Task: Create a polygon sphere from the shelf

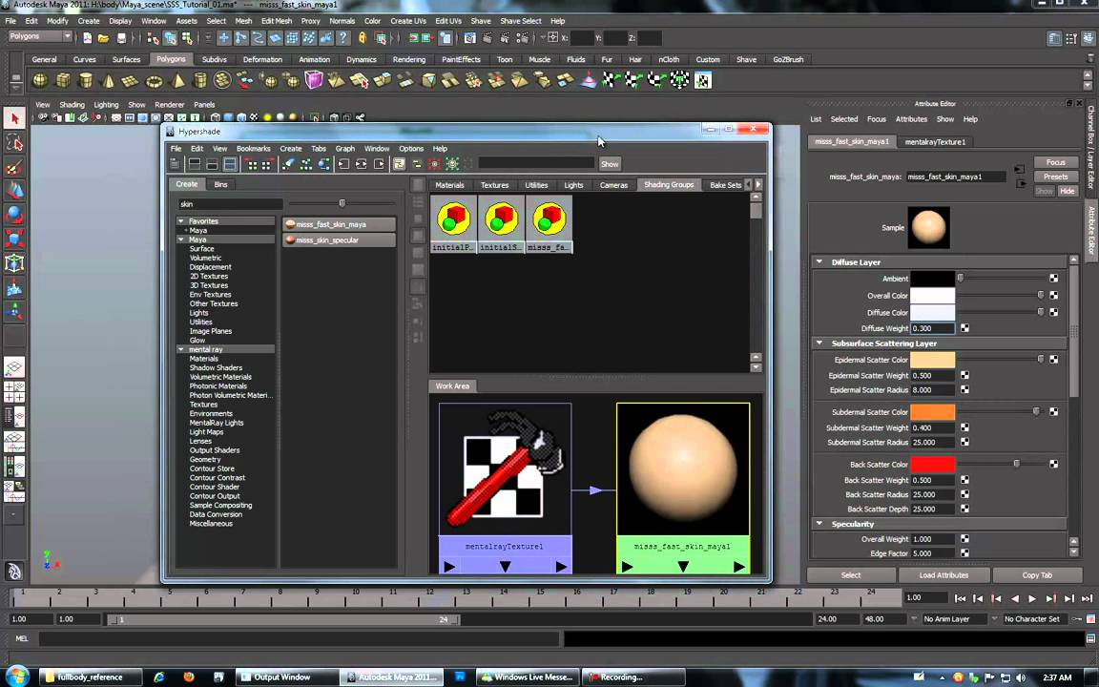Action: 41,80
